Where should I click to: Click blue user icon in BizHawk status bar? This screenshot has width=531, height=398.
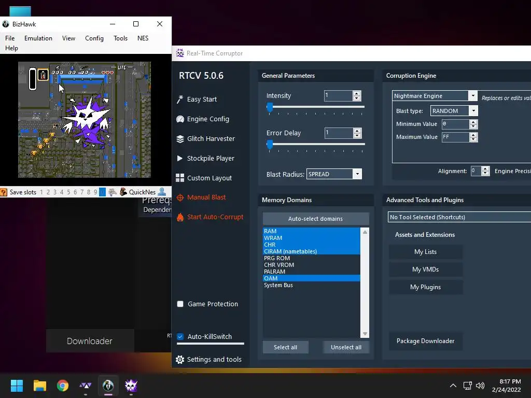tap(162, 192)
